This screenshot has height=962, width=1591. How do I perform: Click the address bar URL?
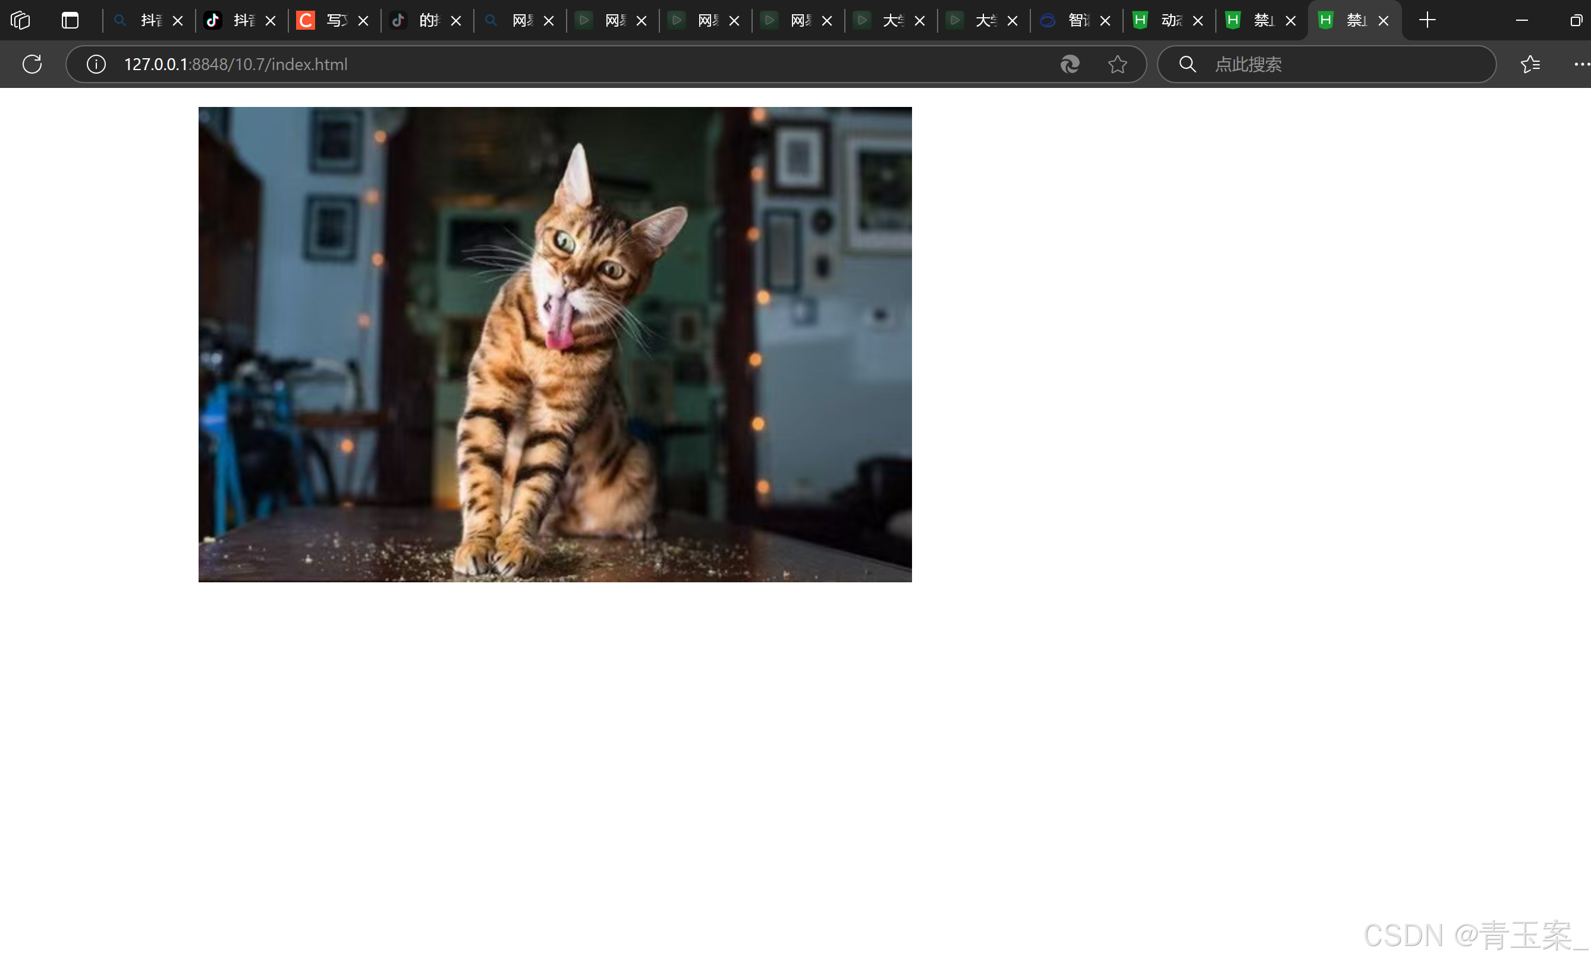[235, 64]
